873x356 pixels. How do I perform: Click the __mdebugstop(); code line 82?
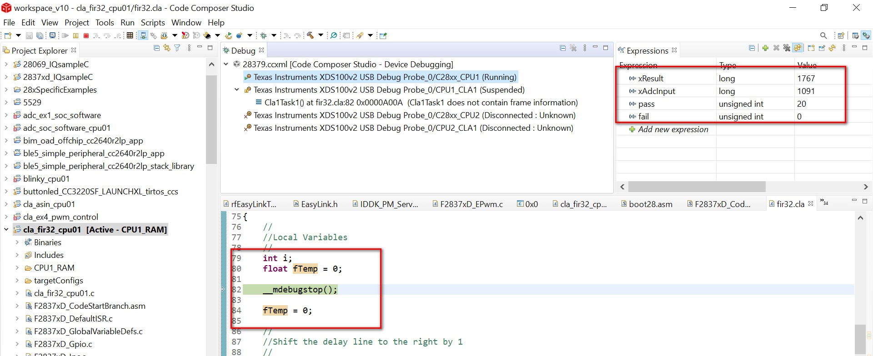[300, 290]
